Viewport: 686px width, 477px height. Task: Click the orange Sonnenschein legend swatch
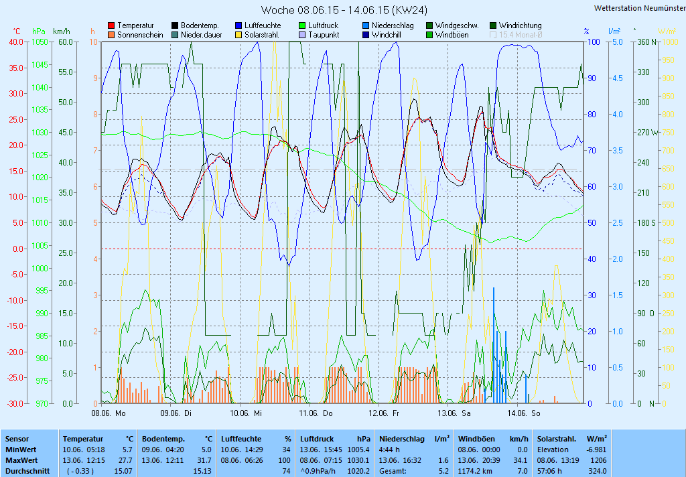[111, 35]
